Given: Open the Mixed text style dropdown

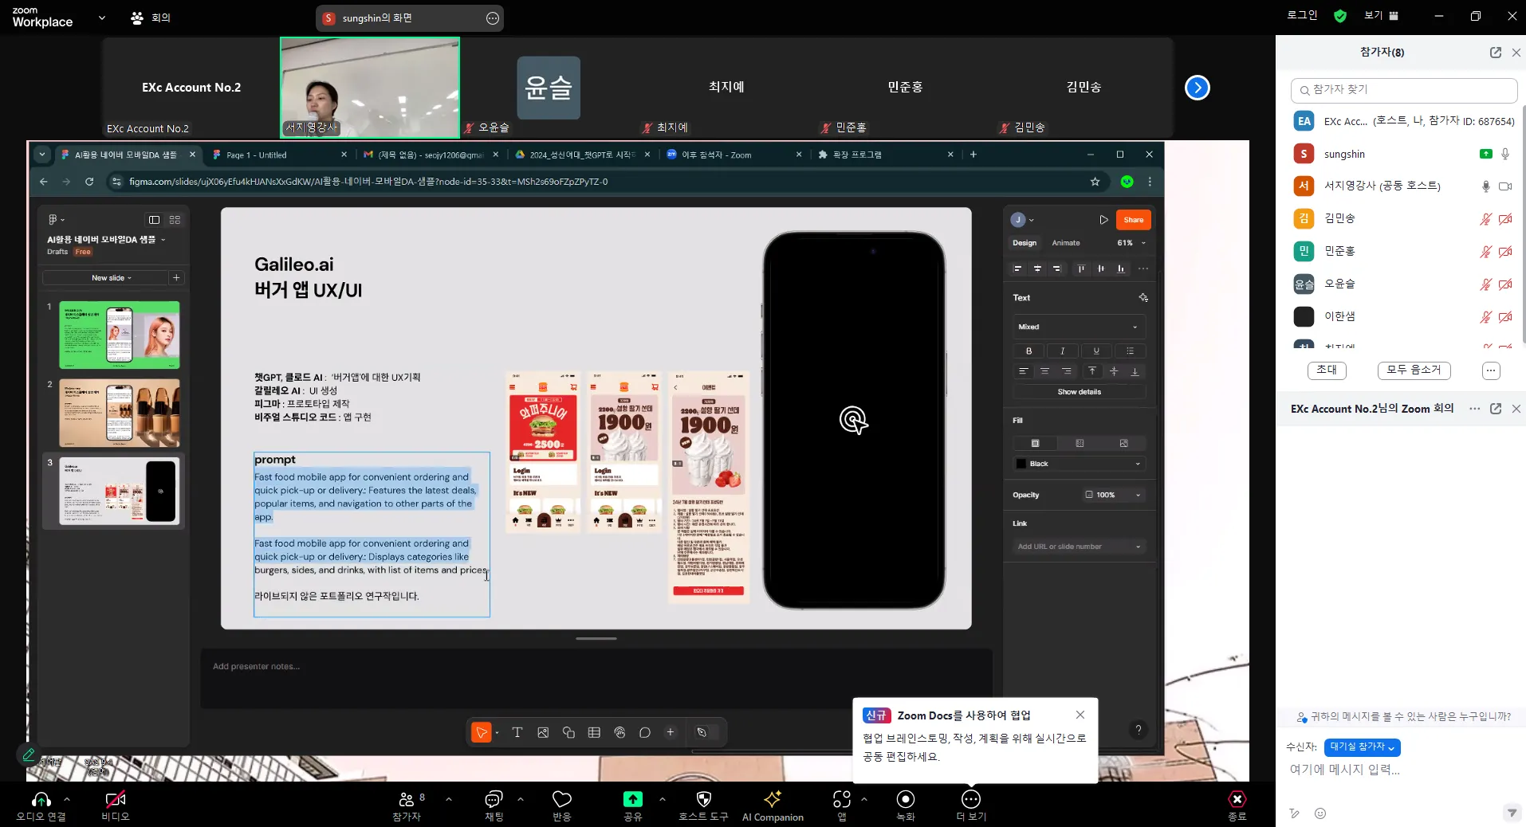Looking at the screenshot, I should point(1079,327).
